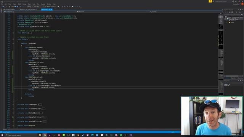Switch to the first NPCSearch document tab

(9, 10)
